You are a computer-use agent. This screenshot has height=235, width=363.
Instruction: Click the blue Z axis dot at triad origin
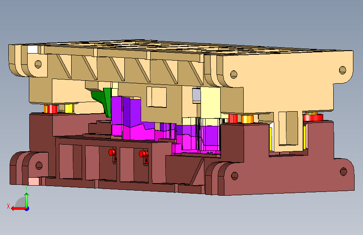click(27, 209)
